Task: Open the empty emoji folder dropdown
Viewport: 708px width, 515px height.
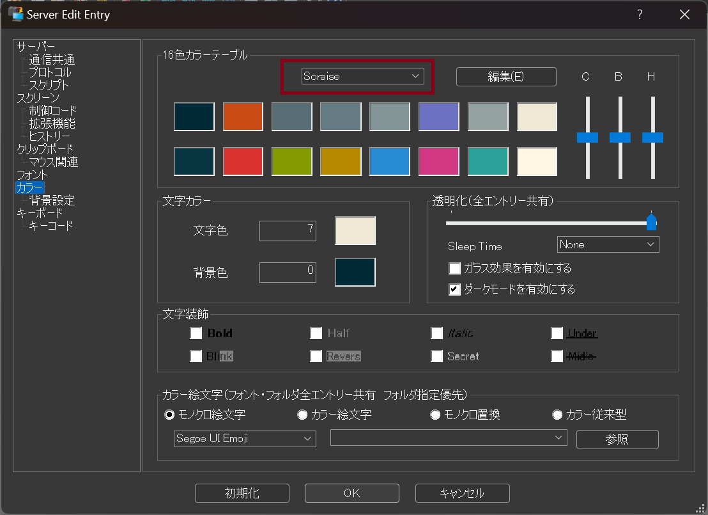Action: tap(447, 438)
